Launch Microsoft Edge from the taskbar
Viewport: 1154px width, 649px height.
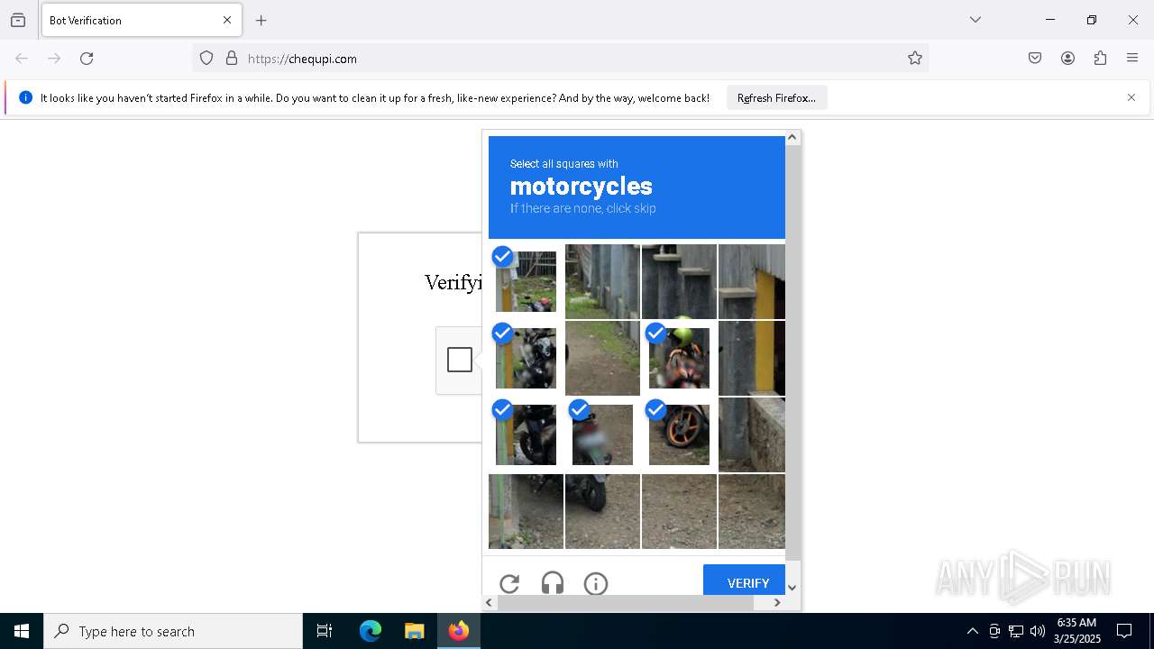click(x=371, y=631)
